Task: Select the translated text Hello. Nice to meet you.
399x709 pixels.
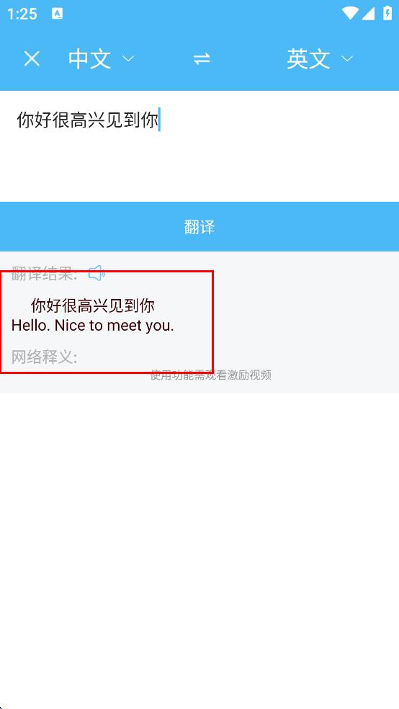Action: (x=93, y=326)
